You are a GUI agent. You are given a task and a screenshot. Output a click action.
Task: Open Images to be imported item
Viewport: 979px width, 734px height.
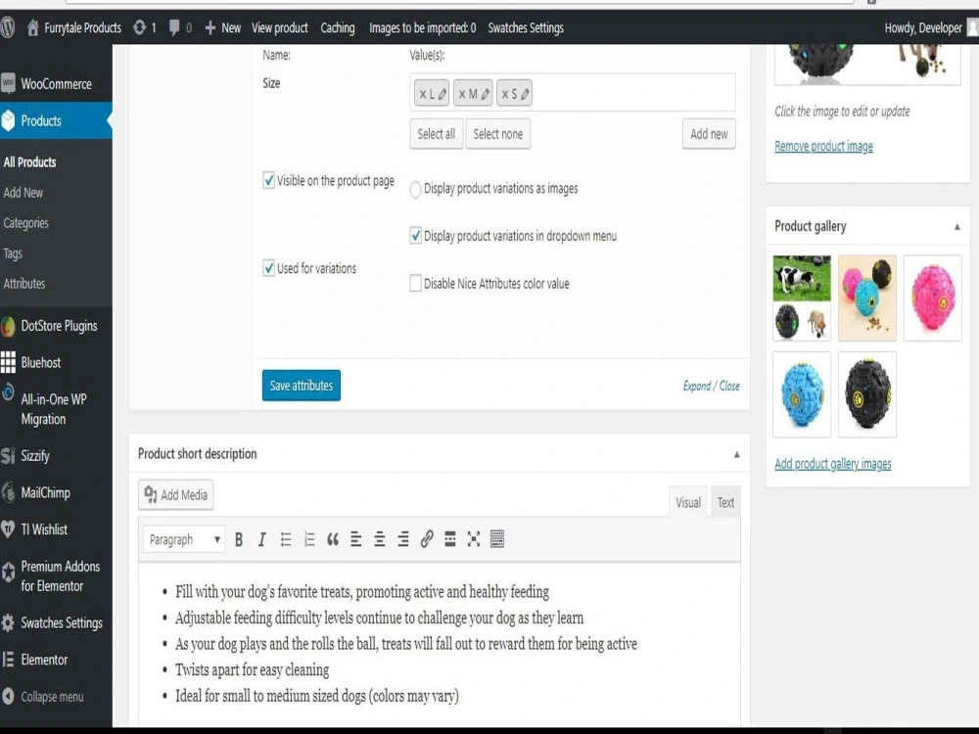point(422,27)
